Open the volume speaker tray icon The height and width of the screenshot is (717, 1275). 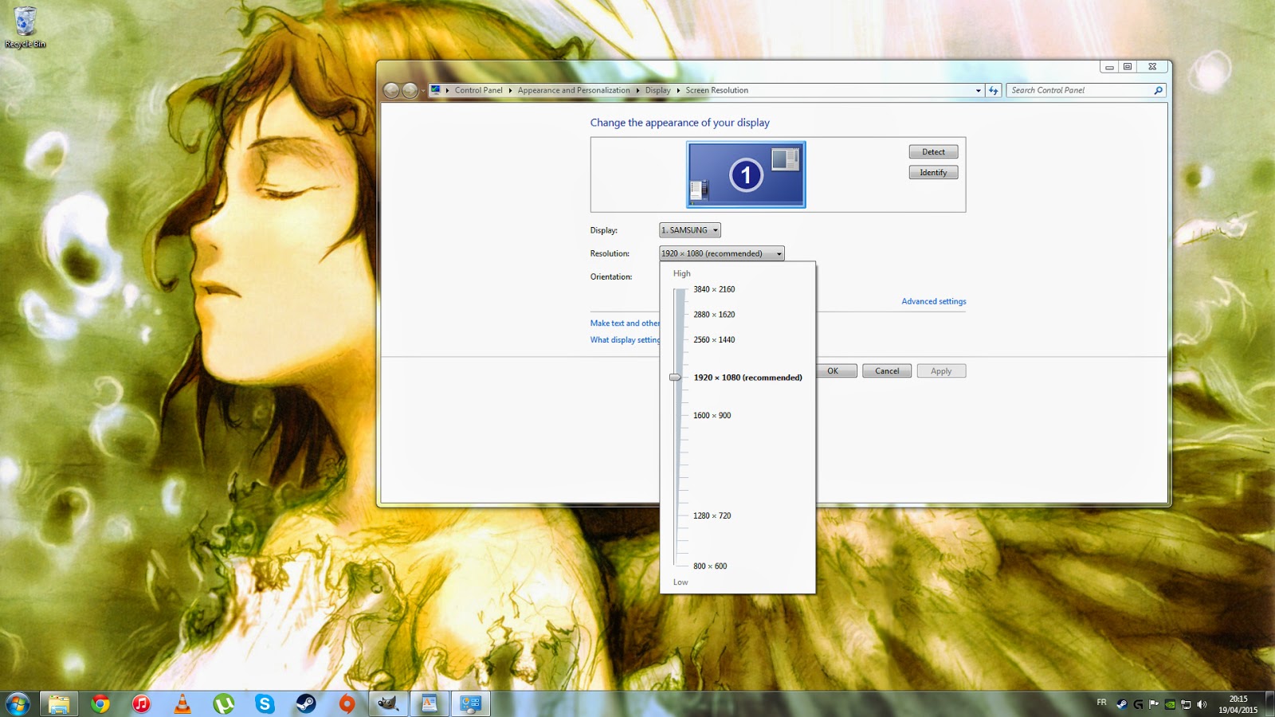(x=1202, y=704)
